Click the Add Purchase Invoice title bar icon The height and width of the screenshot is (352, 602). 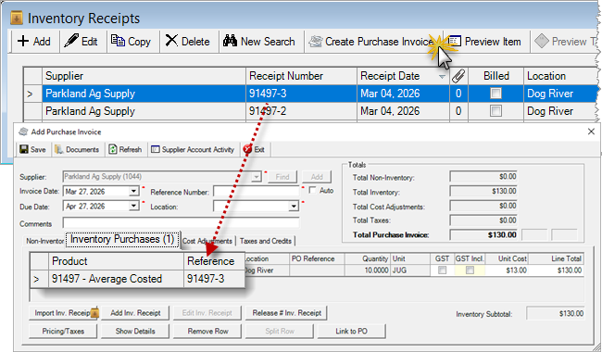[x=23, y=132]
